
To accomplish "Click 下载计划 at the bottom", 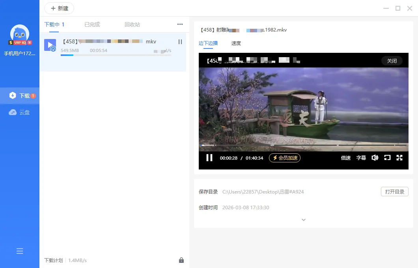I will coord(54,260).
